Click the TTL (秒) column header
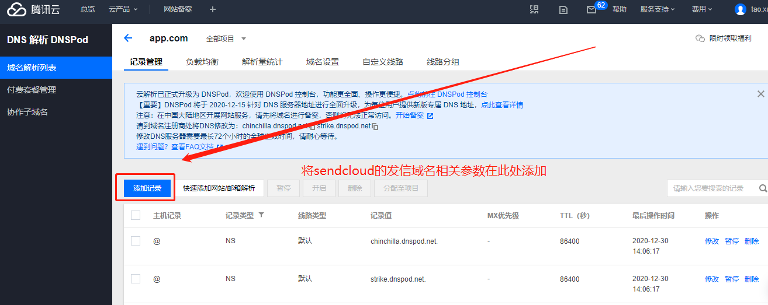Screen dimensions: 768x305 575,215
